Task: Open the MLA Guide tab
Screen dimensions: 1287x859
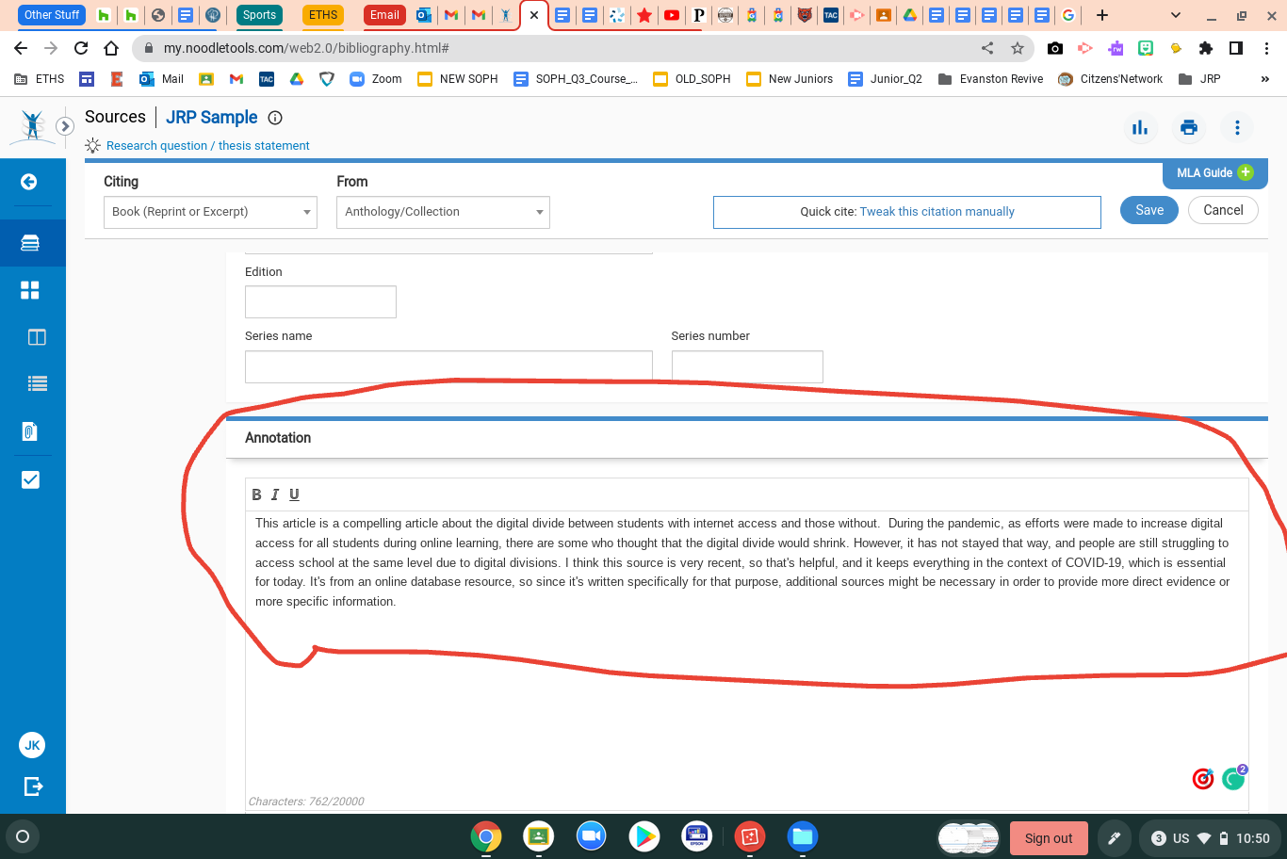Action: point(1214,172)
